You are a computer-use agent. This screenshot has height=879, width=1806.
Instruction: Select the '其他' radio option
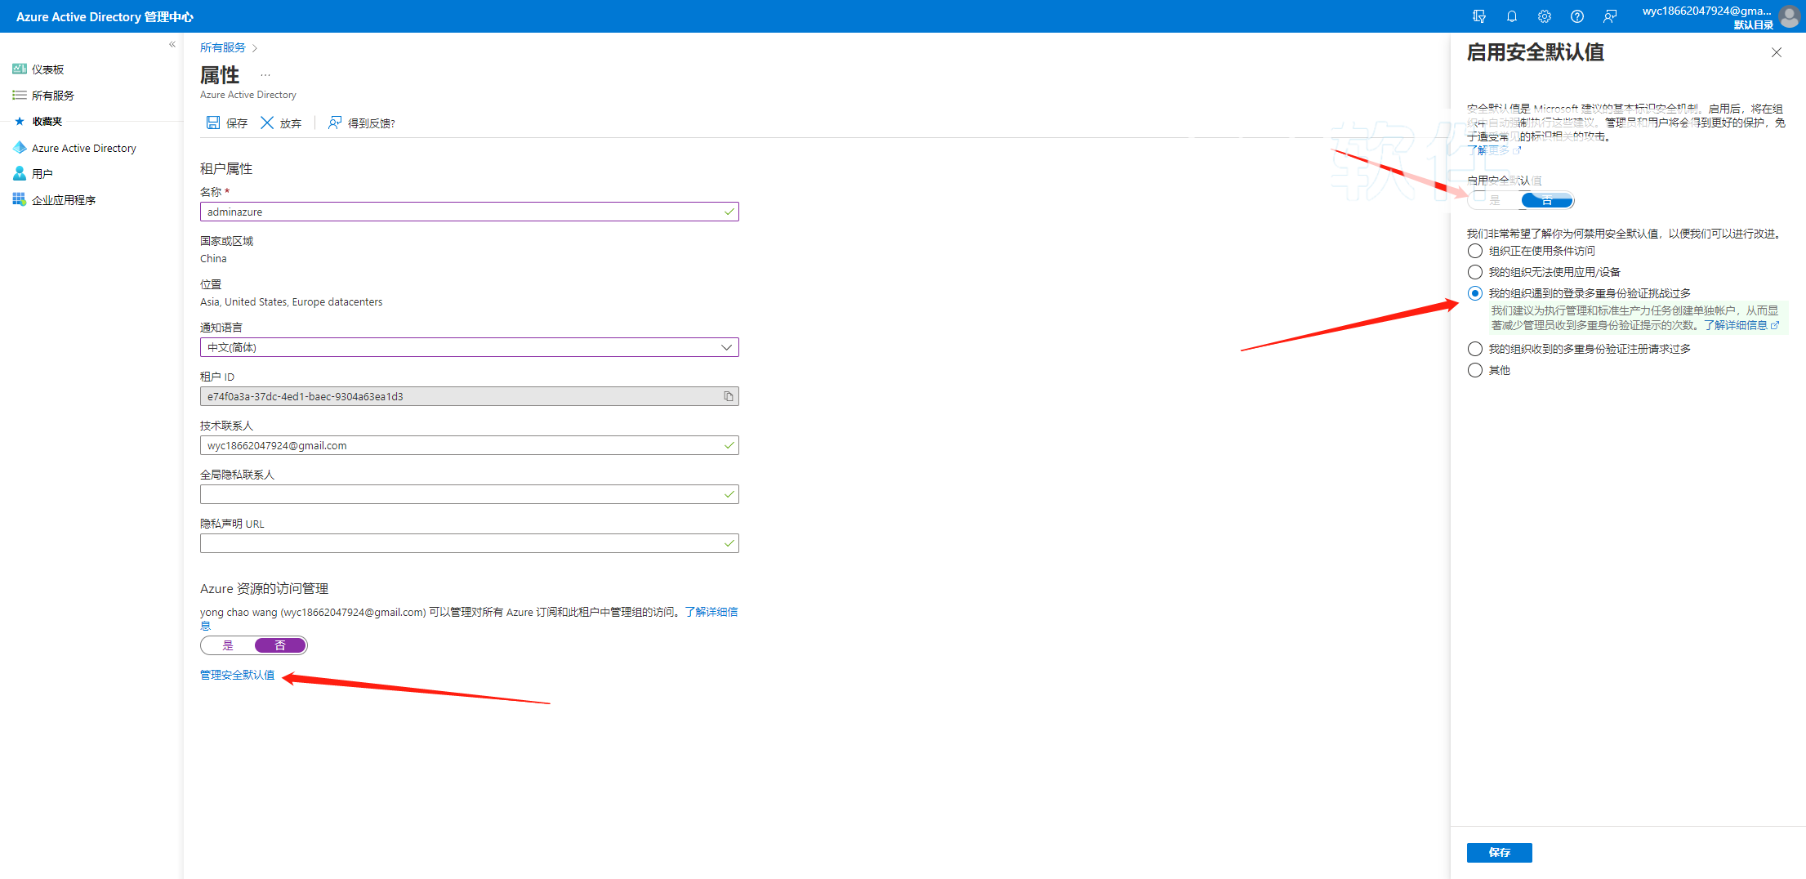(1474, 370)
